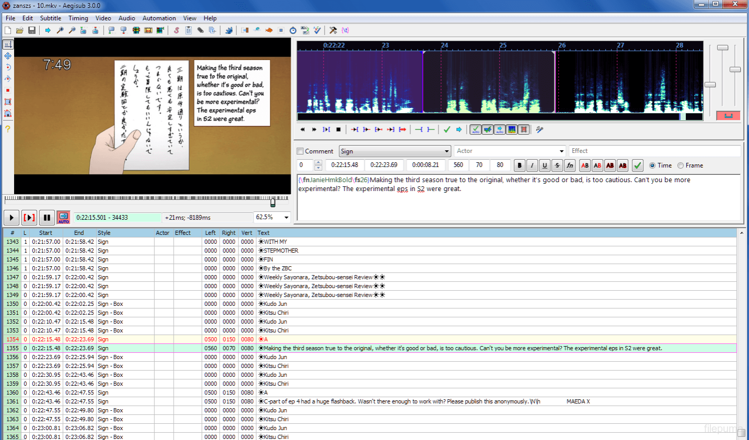749x440 pixels.
Task: Select the Frame radio button
Action: pyautogui.click(x=681, y=165)
